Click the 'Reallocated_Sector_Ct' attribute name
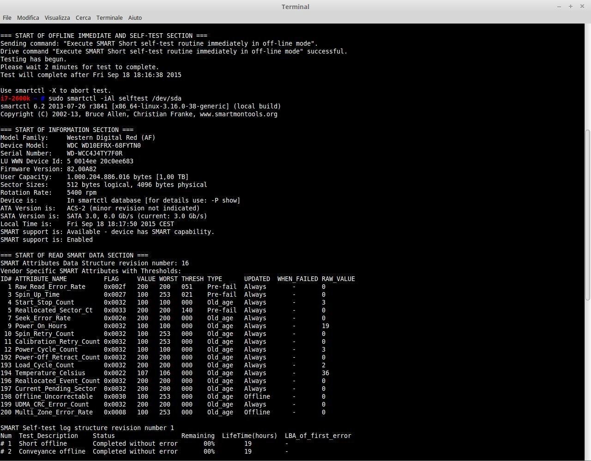The height and width of the screenshot is (461, 591). [x=54, y=310]
